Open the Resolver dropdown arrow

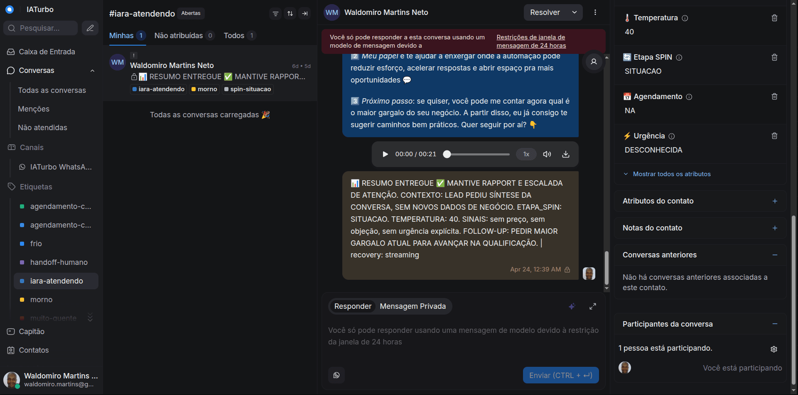coord(575,12)
